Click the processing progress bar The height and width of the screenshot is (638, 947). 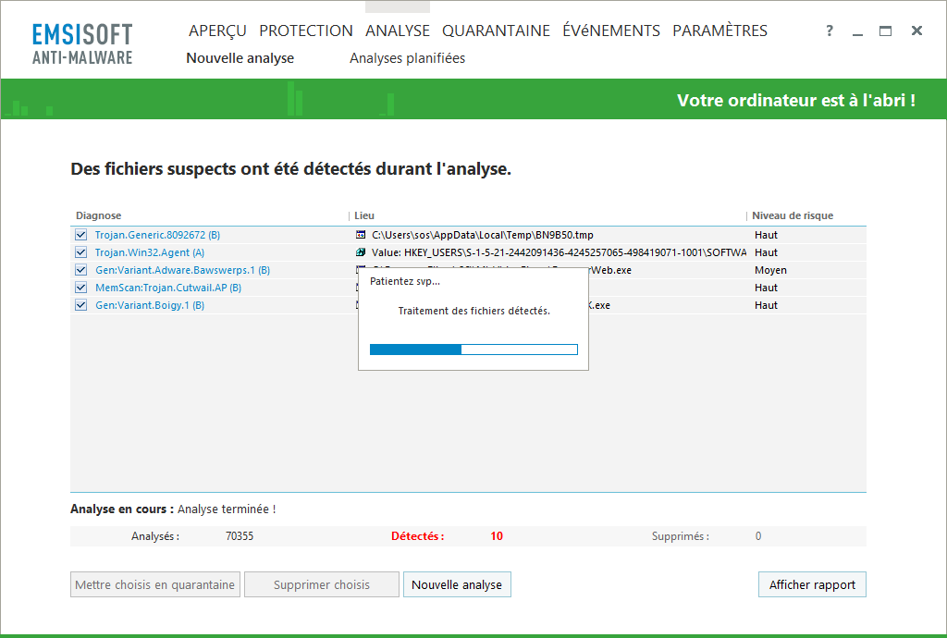click(x=473, y=350)
